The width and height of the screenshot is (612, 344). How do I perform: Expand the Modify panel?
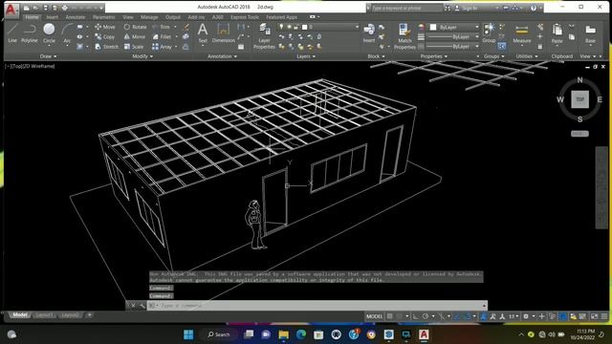tap(142, 56)
